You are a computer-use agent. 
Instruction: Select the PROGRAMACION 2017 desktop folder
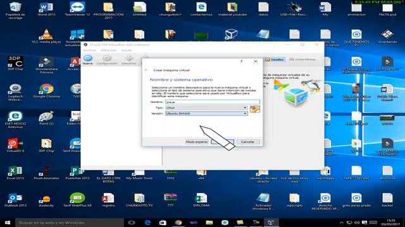pos(108,11)
